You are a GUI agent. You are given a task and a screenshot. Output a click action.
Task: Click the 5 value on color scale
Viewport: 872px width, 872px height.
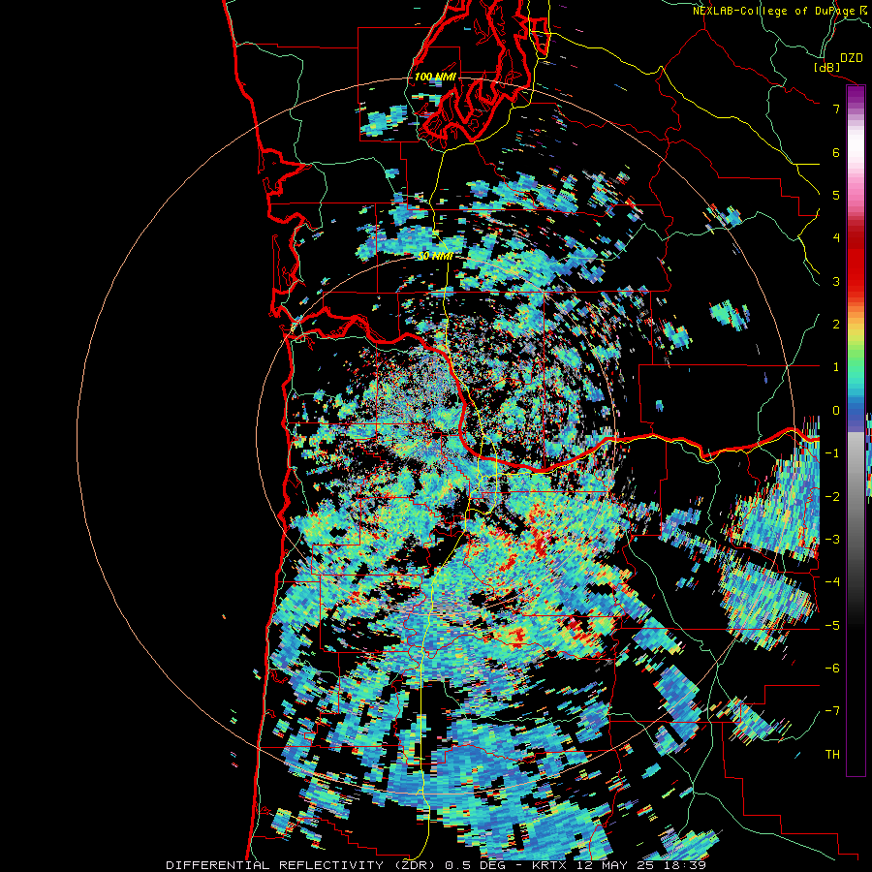[836, 195]
